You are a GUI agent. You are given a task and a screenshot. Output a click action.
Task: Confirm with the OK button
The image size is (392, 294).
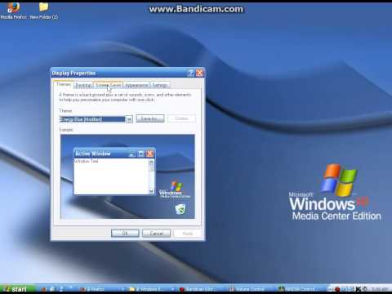click(x=125, y=234)
